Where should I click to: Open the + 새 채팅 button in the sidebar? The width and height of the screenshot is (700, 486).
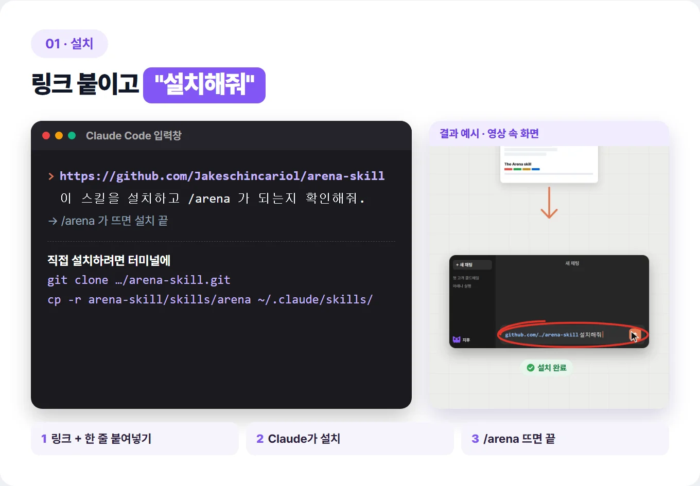click(472, 265)
